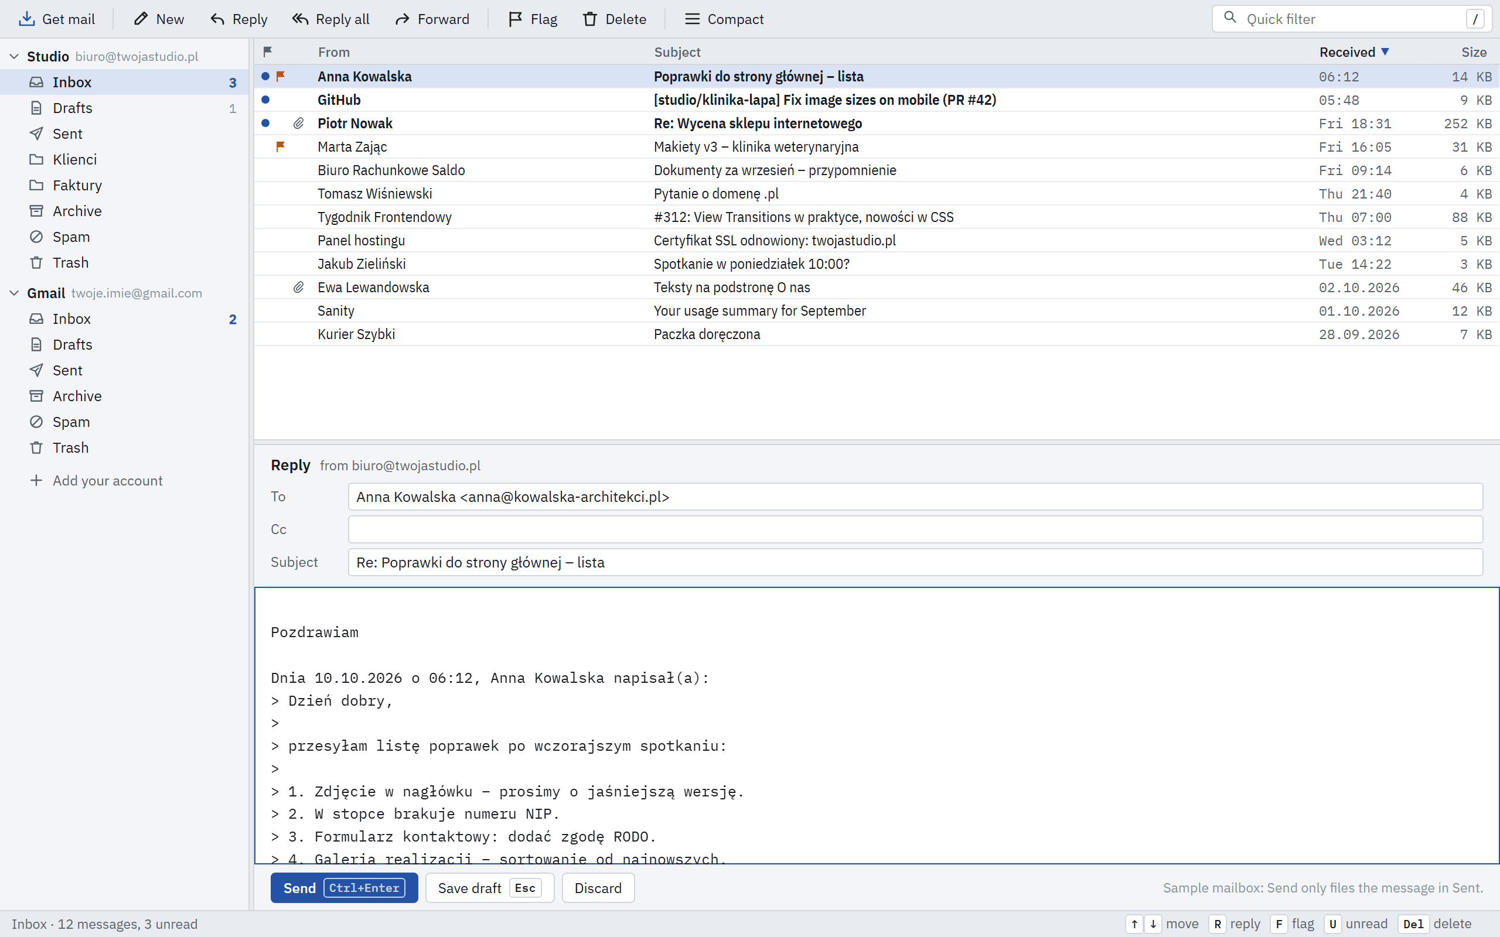Click Reply all in the toolbar
Screen dimensions: 1500x937
pos(330,19)
